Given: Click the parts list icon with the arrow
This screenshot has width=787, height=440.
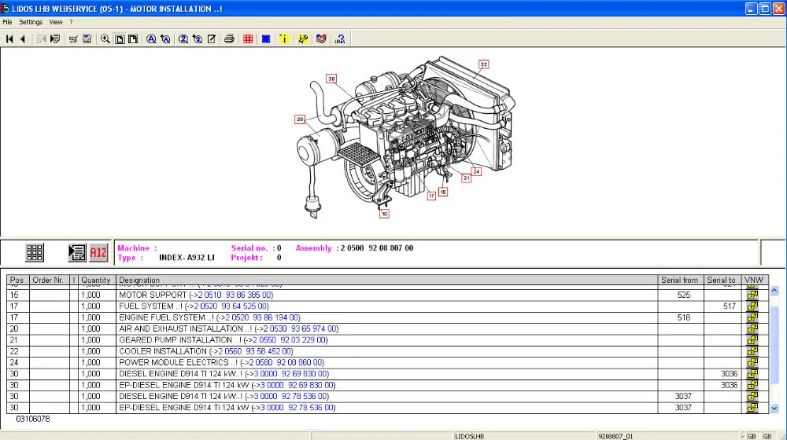Looking at the screenshot, I should point(77,252).
